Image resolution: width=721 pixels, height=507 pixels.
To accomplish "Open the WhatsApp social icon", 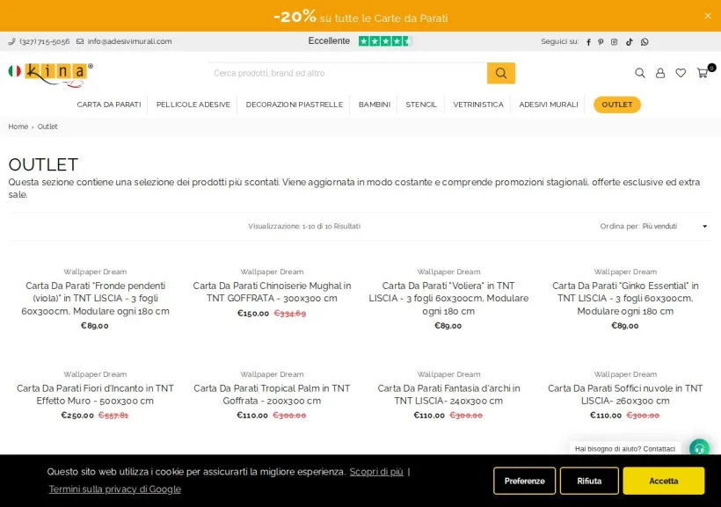I will (645, 42).
